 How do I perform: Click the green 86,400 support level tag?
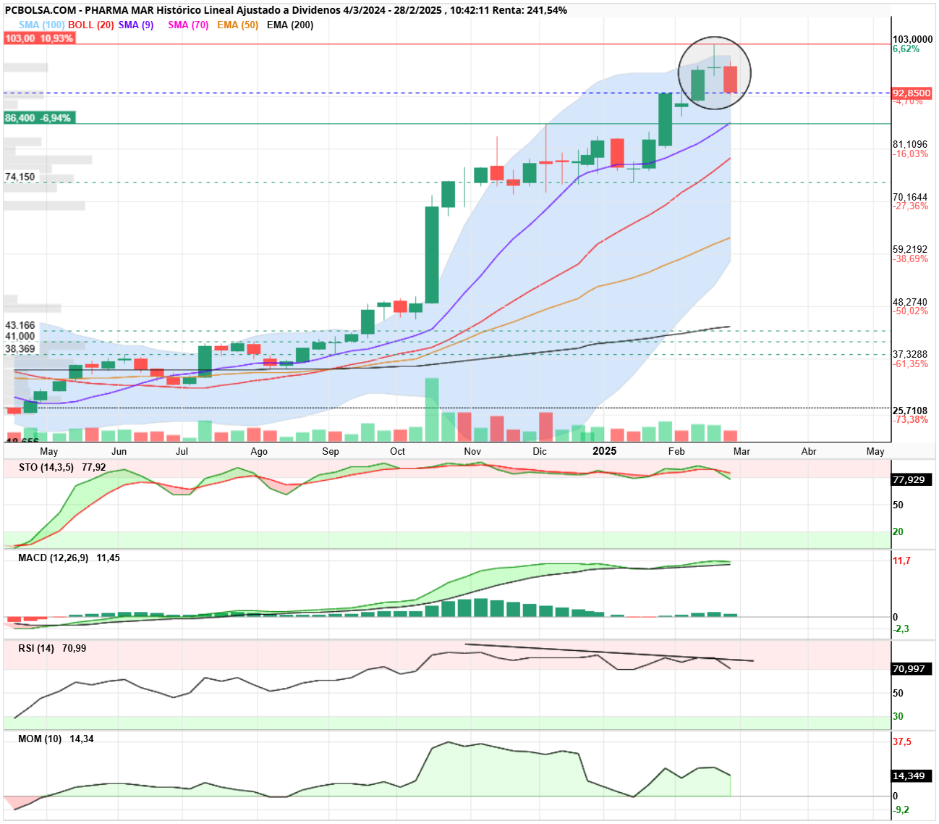pyautogui.click(x=39, y=118)
